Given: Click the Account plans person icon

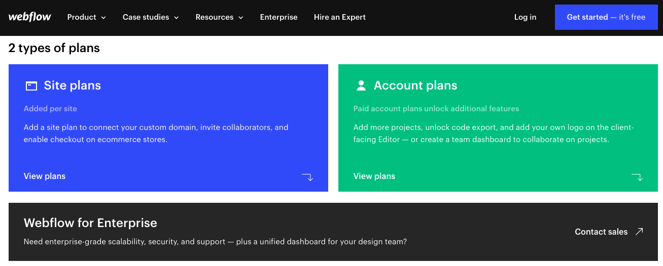Looking at the screenshot, I should coord(361,85).
